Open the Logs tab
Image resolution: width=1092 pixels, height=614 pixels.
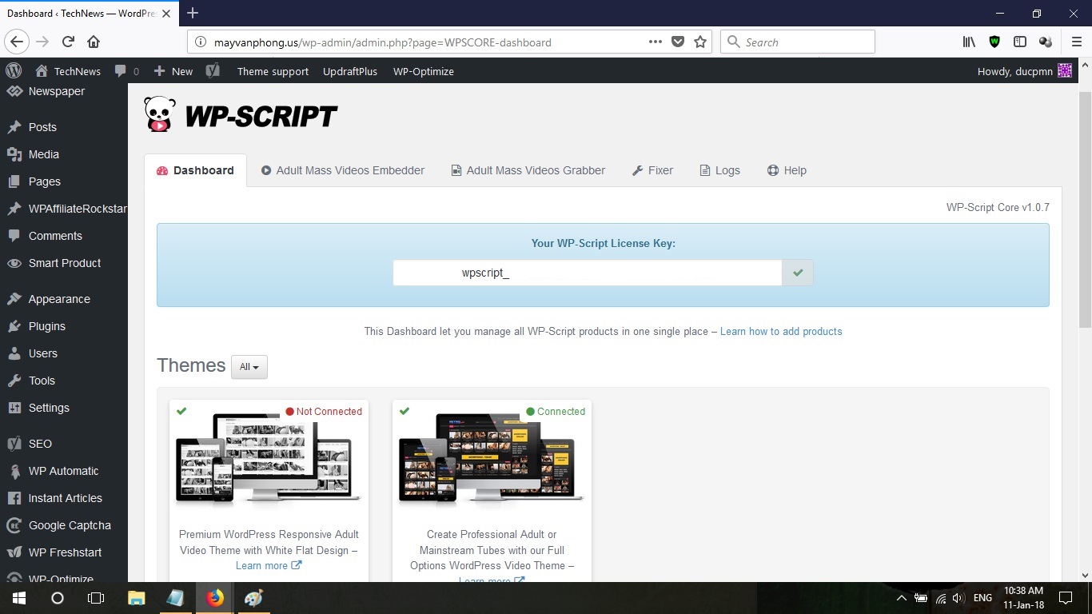719,170
